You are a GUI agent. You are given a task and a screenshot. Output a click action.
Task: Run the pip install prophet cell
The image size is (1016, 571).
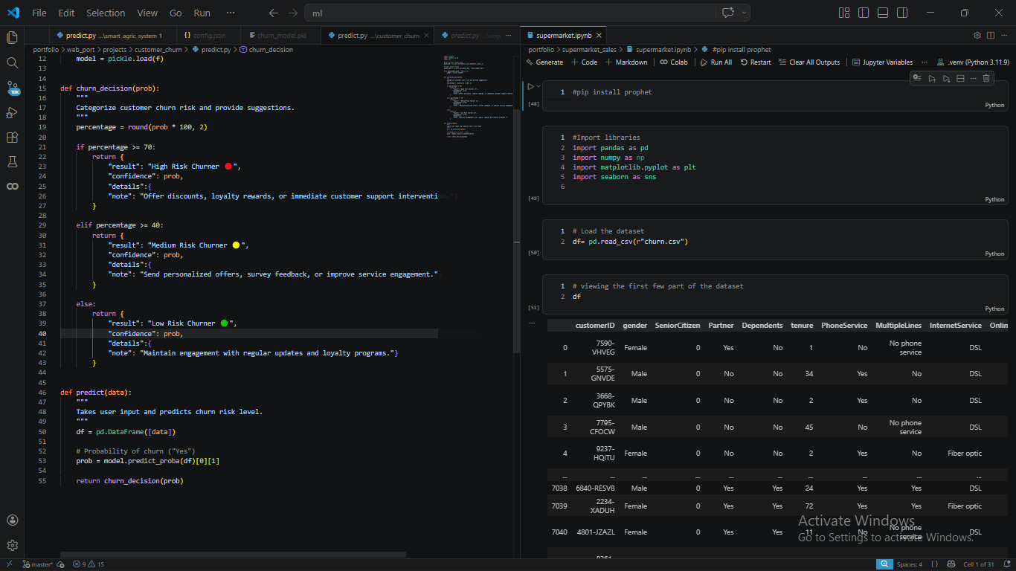pos(530,86)
